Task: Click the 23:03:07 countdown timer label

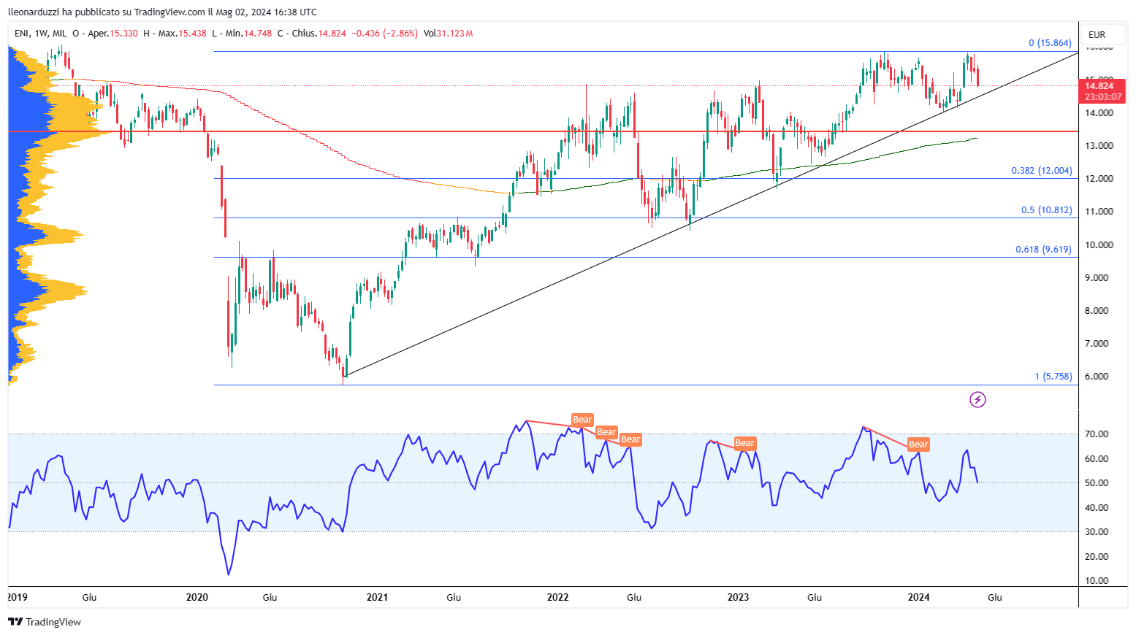Action: [x=1103, y=97]
